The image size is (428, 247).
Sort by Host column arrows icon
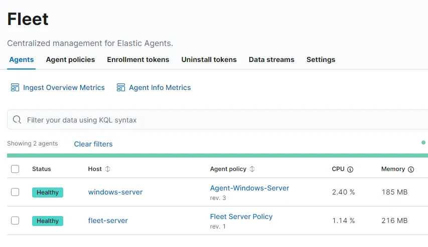107,169
